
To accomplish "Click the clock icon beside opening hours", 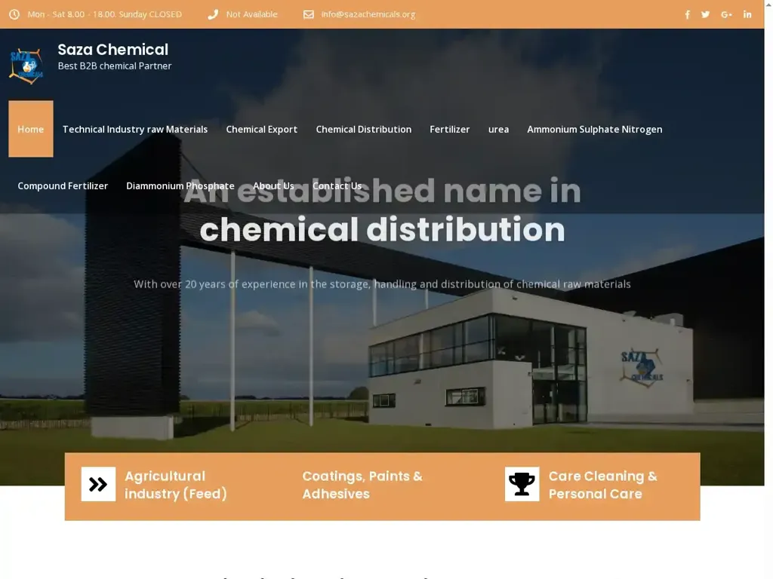I will point(14,14).
